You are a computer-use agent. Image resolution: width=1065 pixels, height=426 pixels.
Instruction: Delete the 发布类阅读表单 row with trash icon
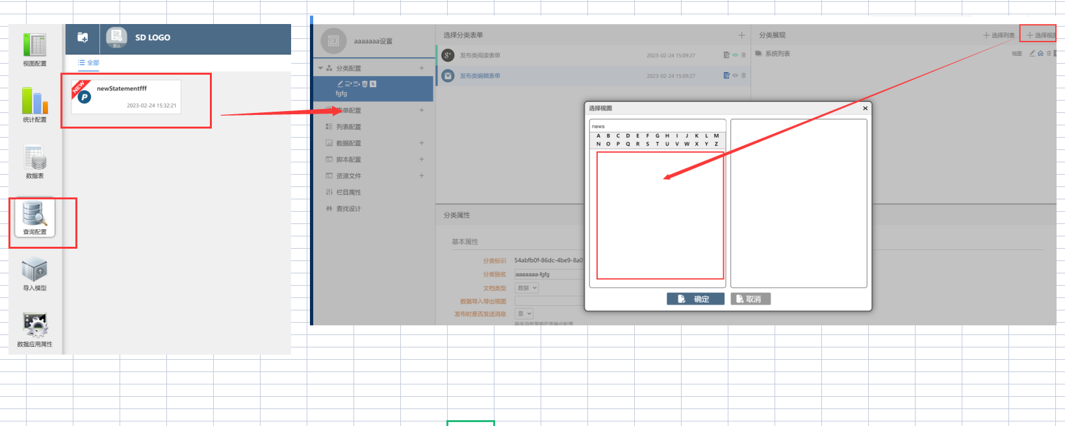point(744,55)
